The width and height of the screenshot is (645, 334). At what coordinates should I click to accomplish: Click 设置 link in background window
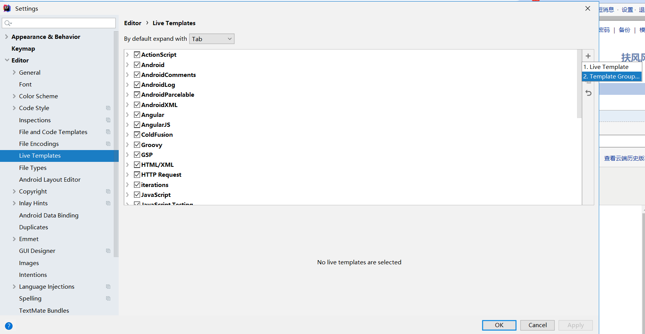[627, 10]
